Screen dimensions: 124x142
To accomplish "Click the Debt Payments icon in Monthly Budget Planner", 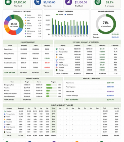I will (x=5, y=127).
